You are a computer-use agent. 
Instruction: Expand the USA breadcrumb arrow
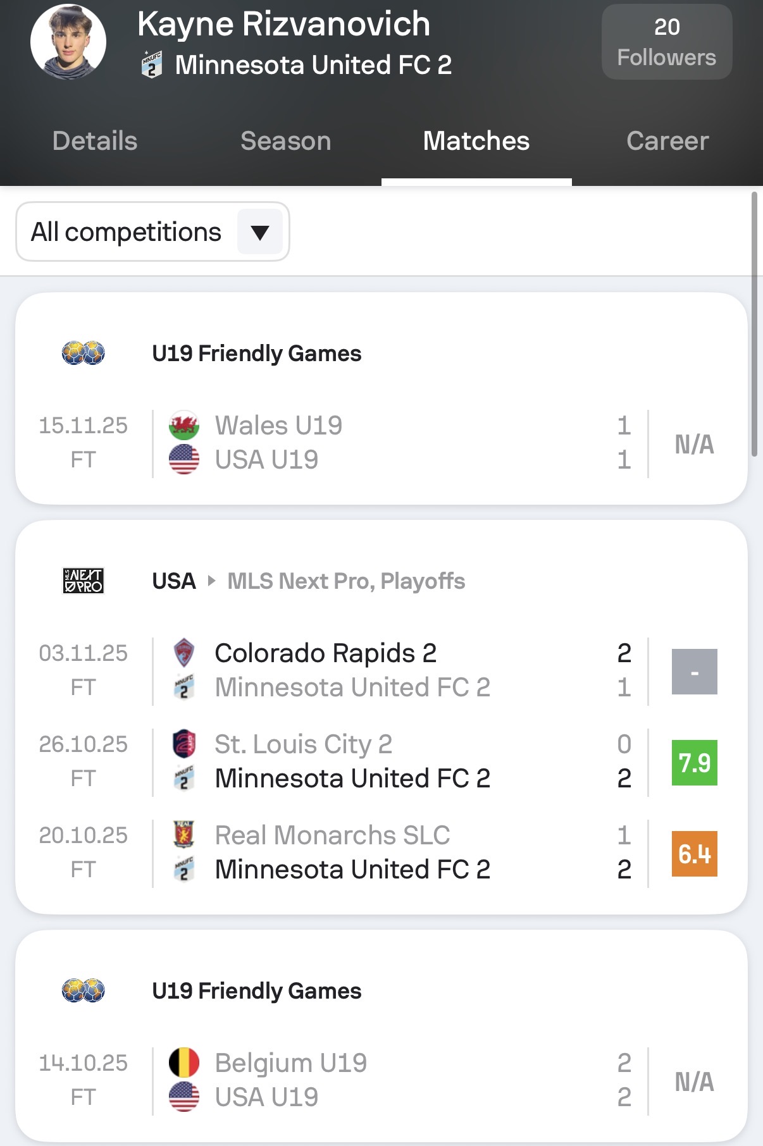point(212,581)
